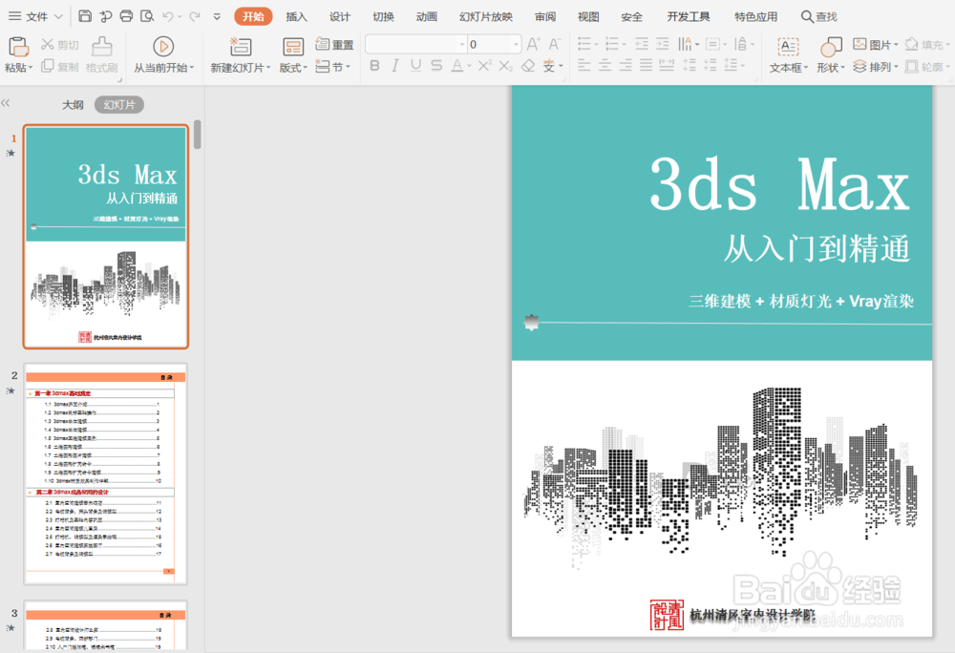Click the Shapes (形状) icon
This screenshot has width=955, height=653.
[x=831, y=47]
